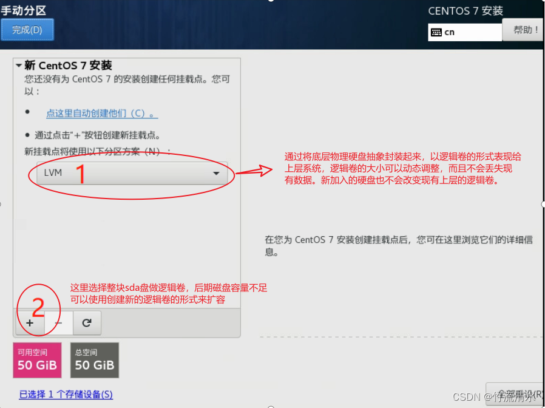Viewport: 545px width, 408px height.
Task: Click the 通过点击"+"按钮创建新挂载点 text
Action: [97, 135]
